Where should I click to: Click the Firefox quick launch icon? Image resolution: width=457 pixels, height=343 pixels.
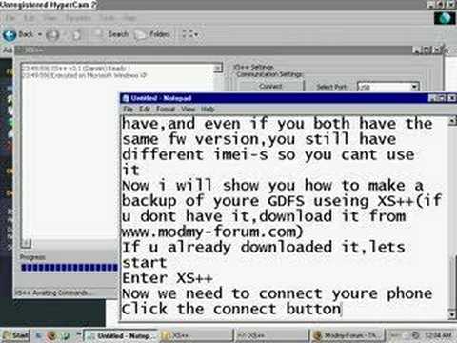tap(51, 335)
